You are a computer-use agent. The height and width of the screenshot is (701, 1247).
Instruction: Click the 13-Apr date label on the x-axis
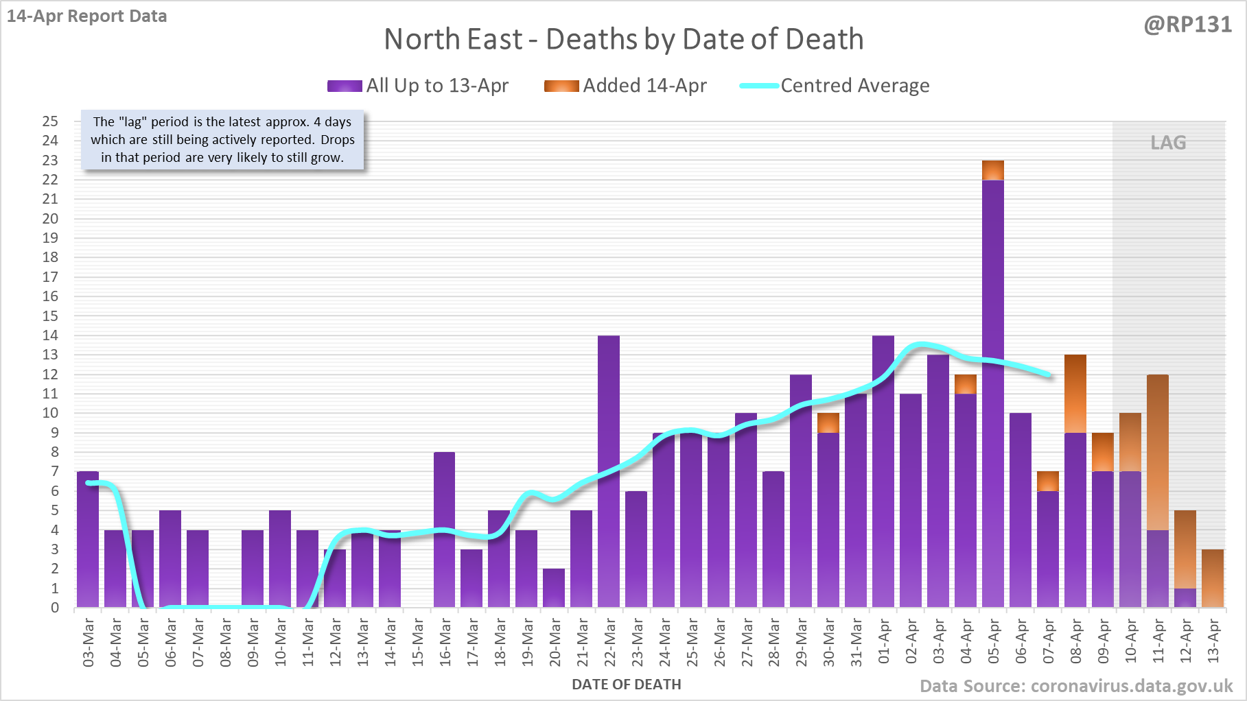click(x=1213, y=642)
